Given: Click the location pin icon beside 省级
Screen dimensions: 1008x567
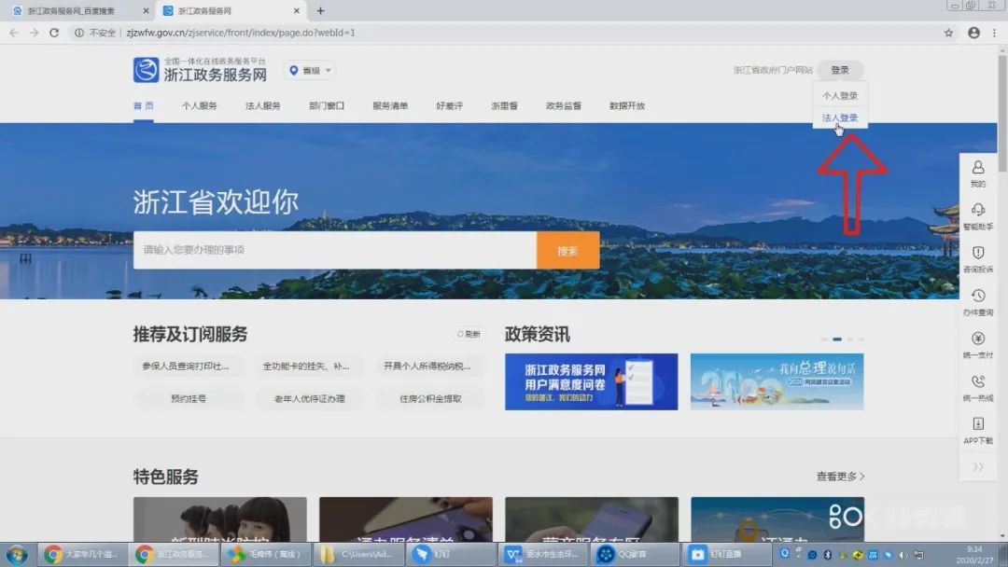Looking at the screenshot, I should pos(294,71).
